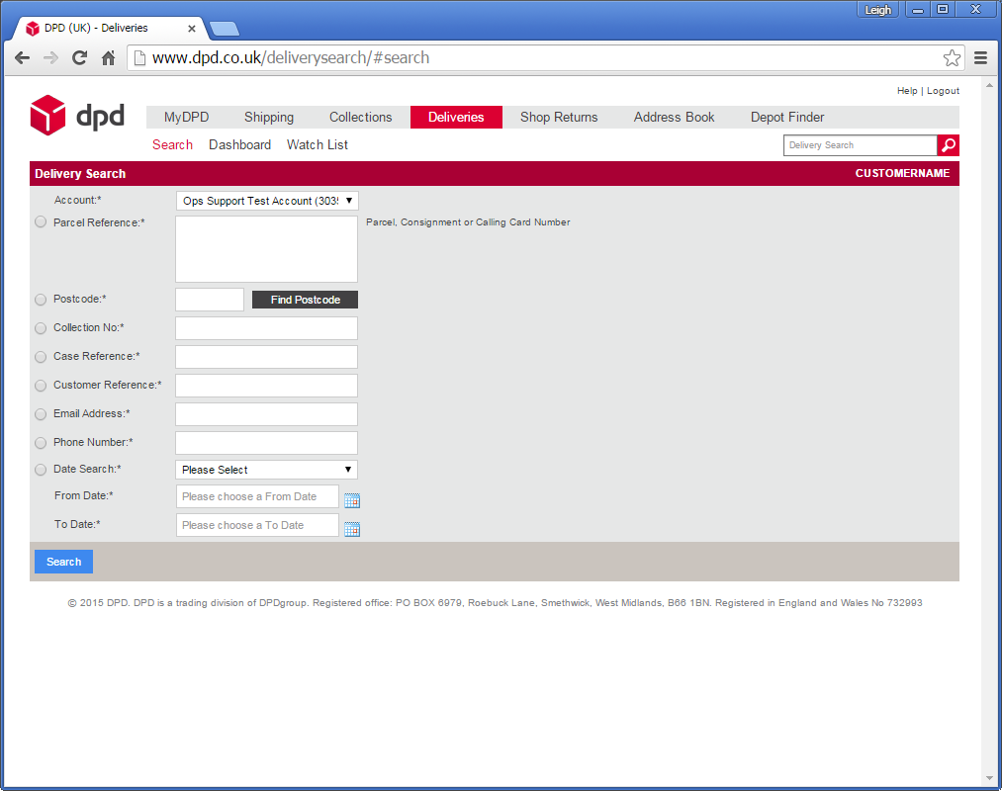The image size is (1002, 791).
Task: Open the Watch List link
Action: pos(318,145)
